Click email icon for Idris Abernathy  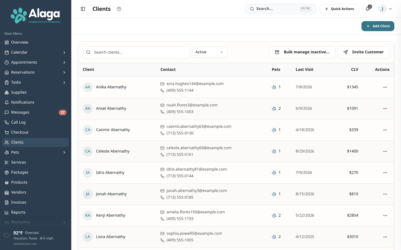(x=162, y=169)
